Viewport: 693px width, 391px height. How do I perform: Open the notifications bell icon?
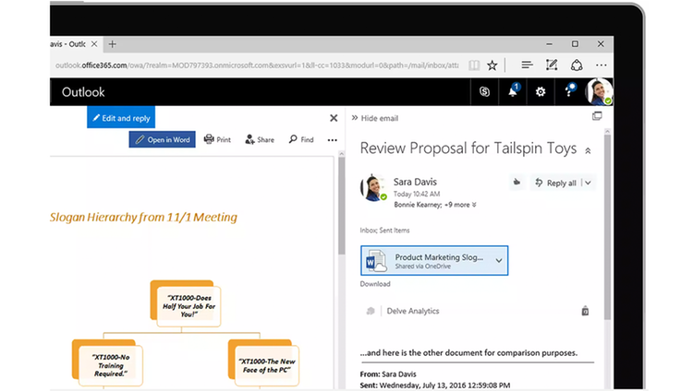[x=513, y=92]
